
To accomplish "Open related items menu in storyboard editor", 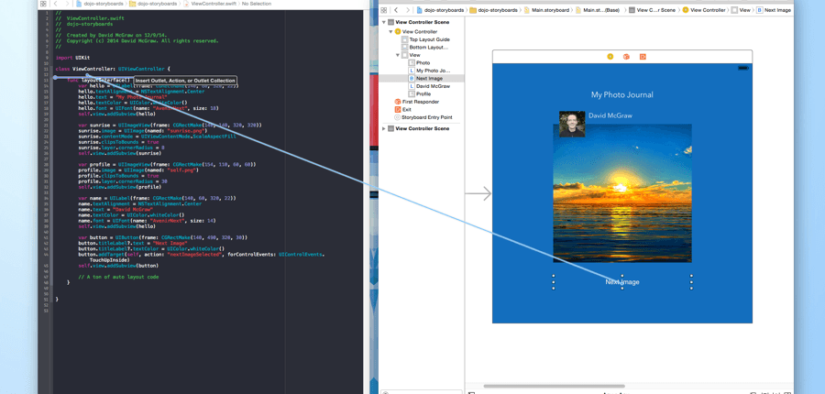I will coord(384,10).
